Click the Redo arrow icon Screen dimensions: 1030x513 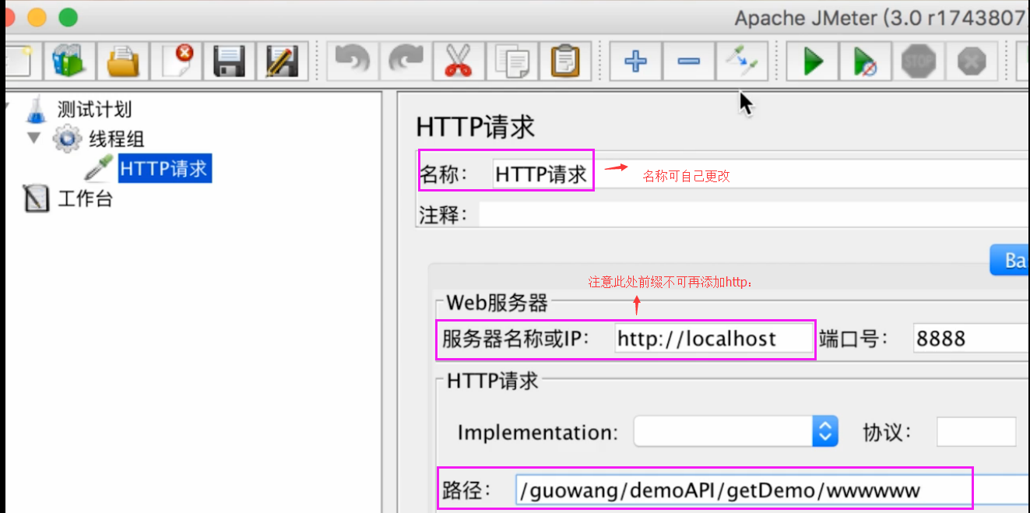click(406, 60)
